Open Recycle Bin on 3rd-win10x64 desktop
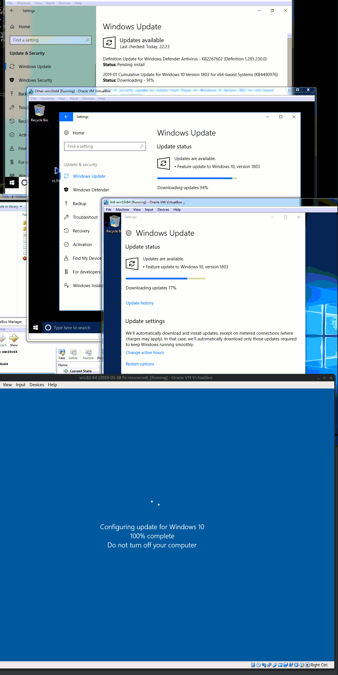Image resolution: width=338 pixels, height=675 pixels. pyautogui.click(x=114, y=224)
